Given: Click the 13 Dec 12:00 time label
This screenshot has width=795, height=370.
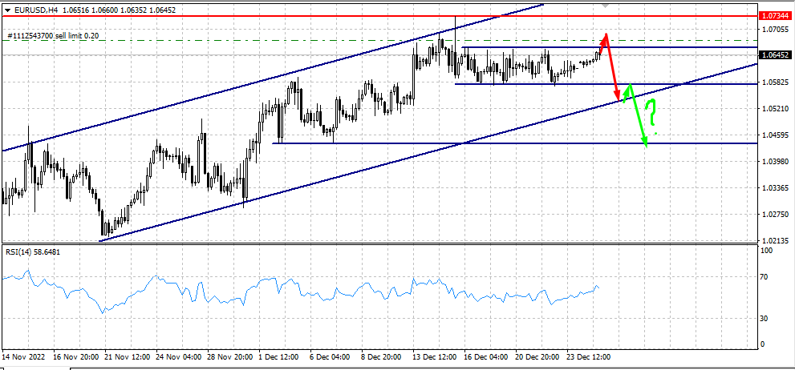Looking at the screenshot, I should (435, 357).
